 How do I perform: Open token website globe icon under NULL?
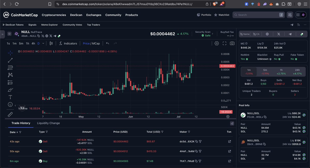pos(47,36)
